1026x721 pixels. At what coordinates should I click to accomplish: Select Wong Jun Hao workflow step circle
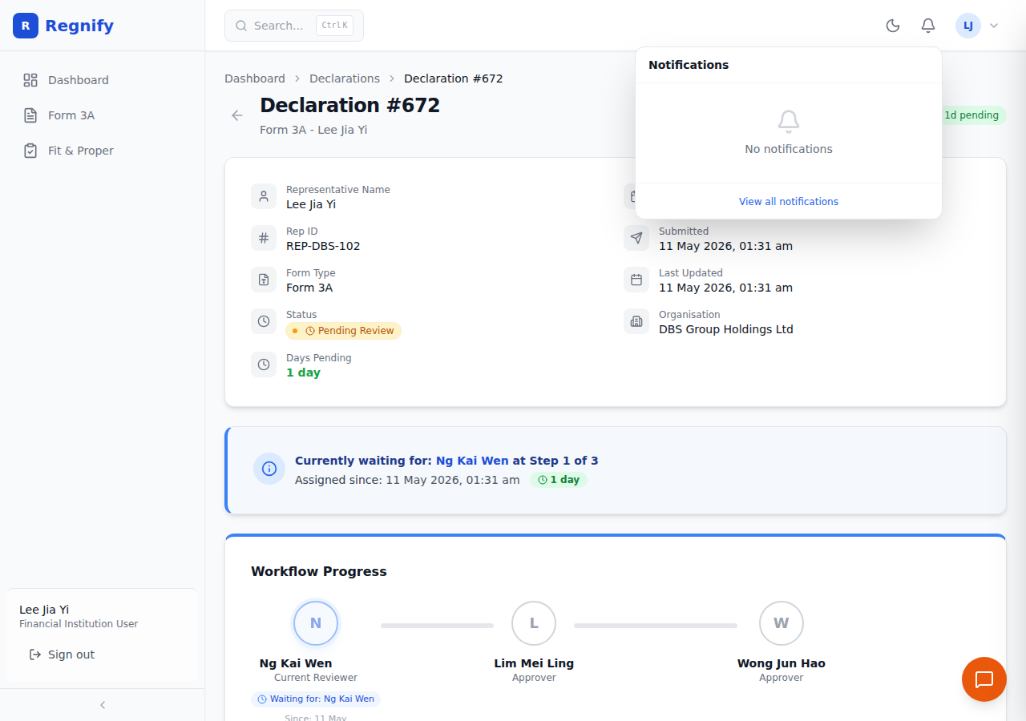782,623
